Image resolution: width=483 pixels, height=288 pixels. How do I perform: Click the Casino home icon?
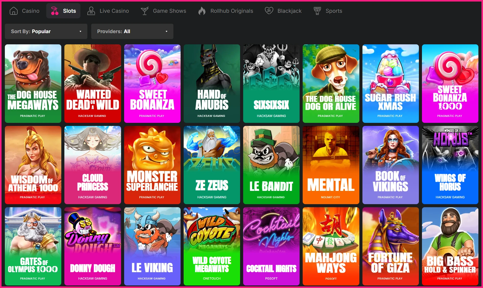coord(14,11)
